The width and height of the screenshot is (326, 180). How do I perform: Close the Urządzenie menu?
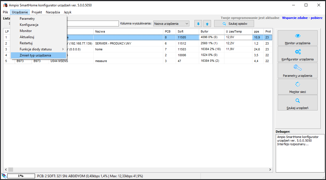pyautogui.click(x=20, y=12)
